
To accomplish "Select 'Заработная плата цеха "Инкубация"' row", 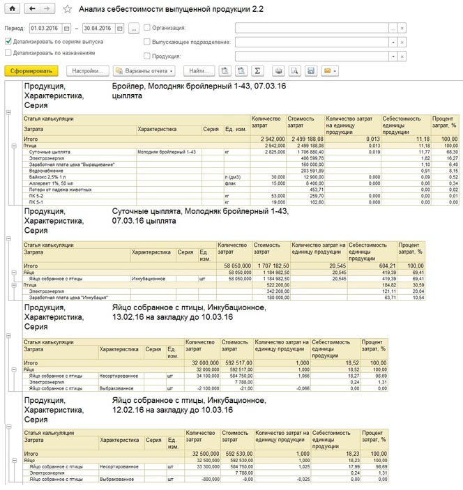I will [x=224, y=298].
